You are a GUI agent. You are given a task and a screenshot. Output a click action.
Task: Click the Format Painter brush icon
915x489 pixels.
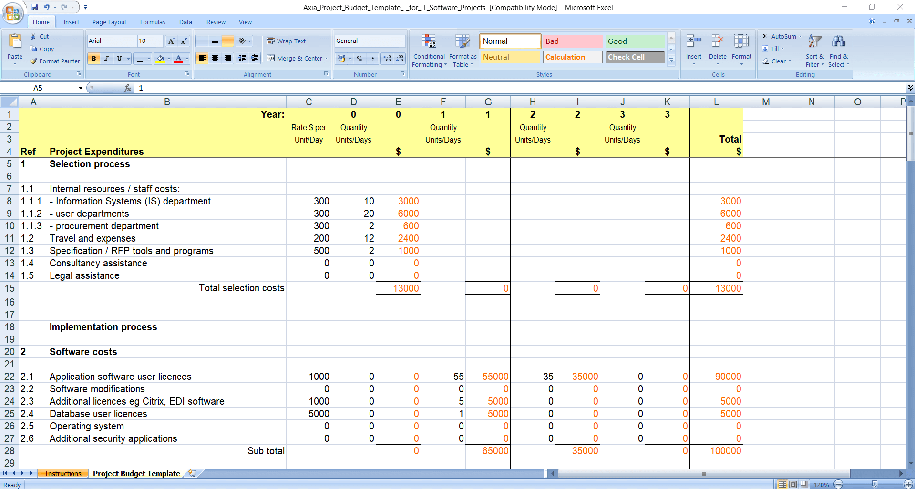34,61
